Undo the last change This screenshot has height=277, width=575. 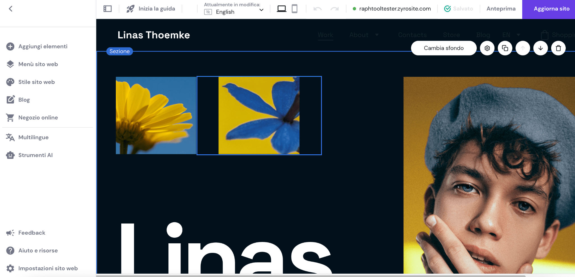click(x=318, y=9)
